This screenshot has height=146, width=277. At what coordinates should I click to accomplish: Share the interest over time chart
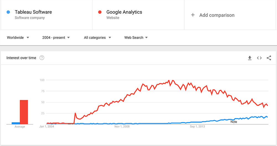269,58
